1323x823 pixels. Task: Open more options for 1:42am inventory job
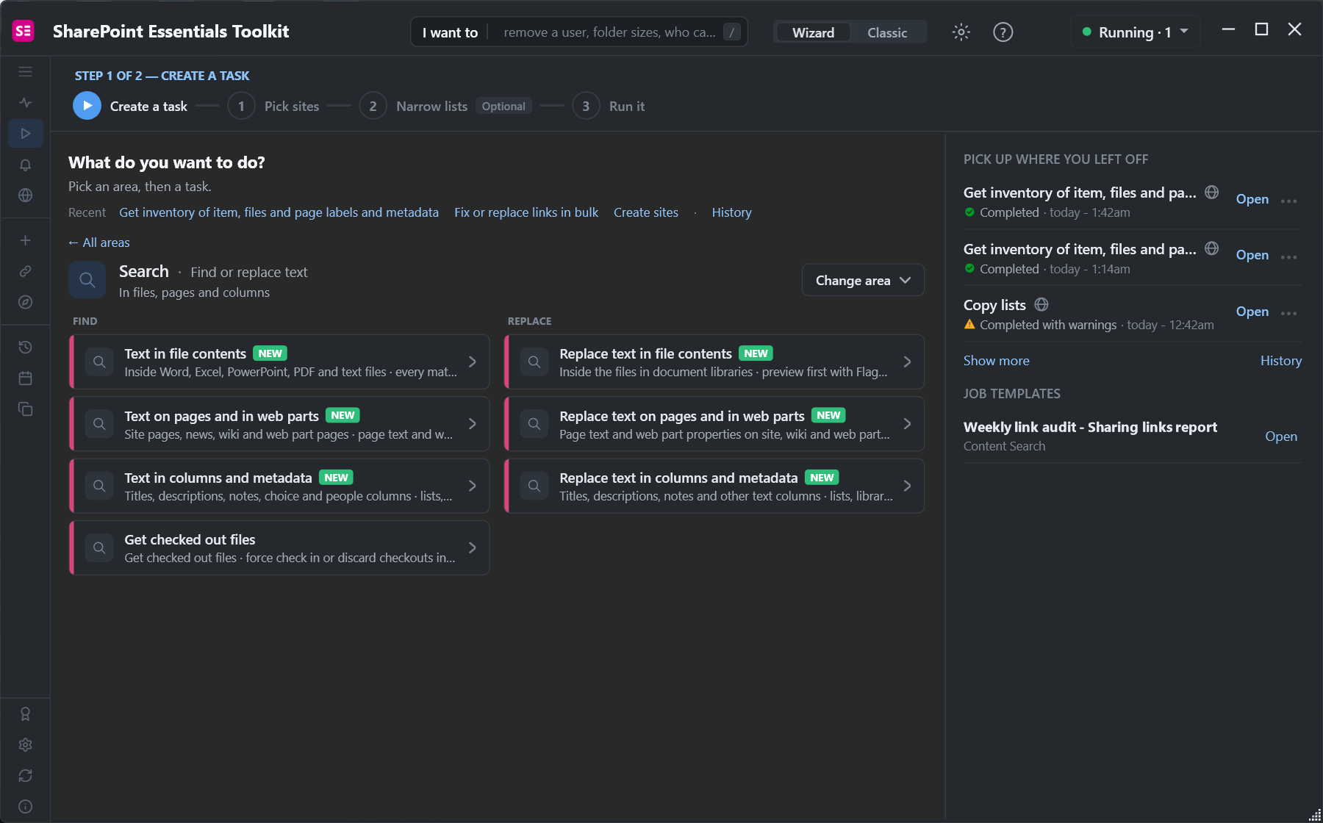tap(1288, 201)
